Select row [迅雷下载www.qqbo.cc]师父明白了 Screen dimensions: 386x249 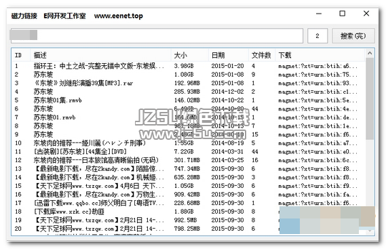point(189,203)
